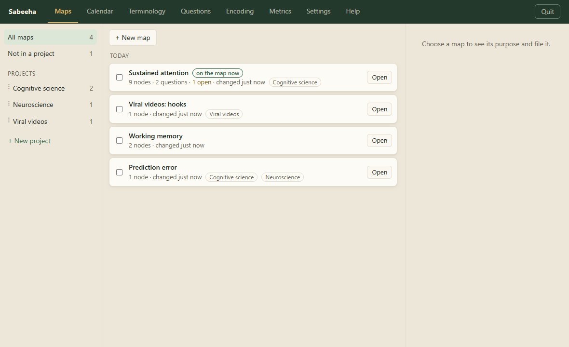569x347 pixels.
Task: Click the Viral videos tag on hooks map
Action: point(224,114)
